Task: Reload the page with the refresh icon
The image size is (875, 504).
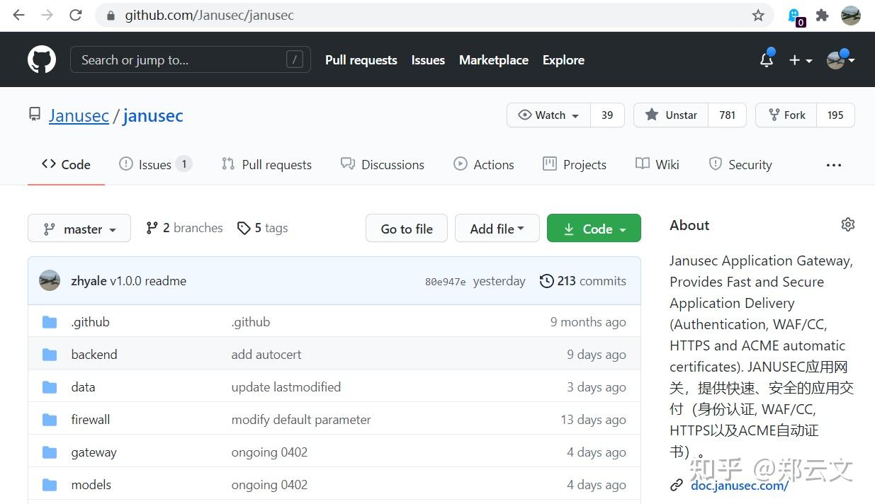Action: tap(76, 16)
